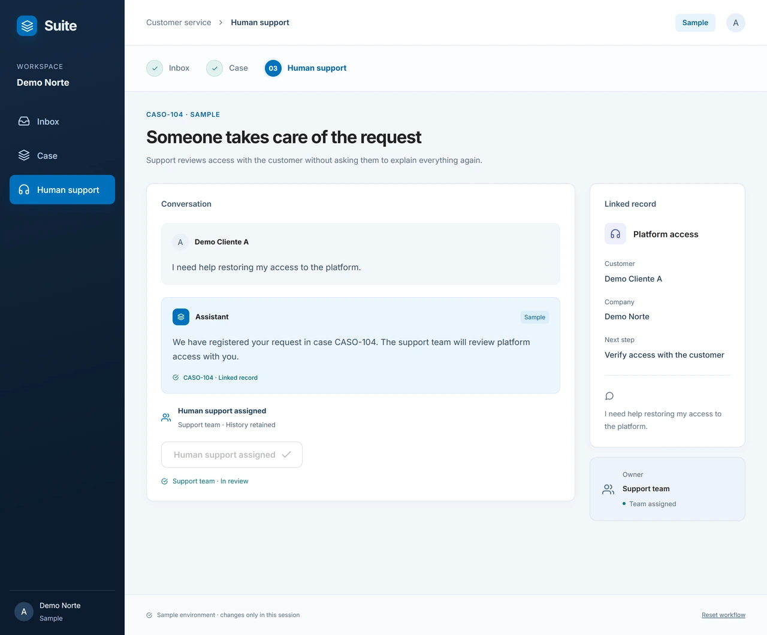
Task: Click the Case step checkmark circle
Action: (x=215, y=68)
